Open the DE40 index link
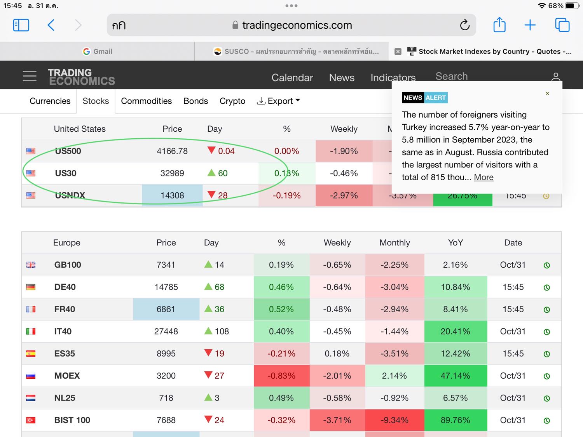The image size is (583, 437). point(65,287)
